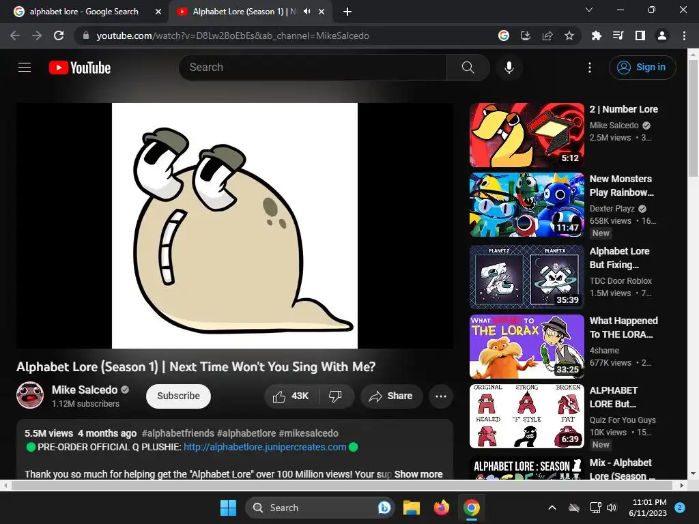Click the address bar URL
Screen dimensions: 699x524
tap(233, 35)
